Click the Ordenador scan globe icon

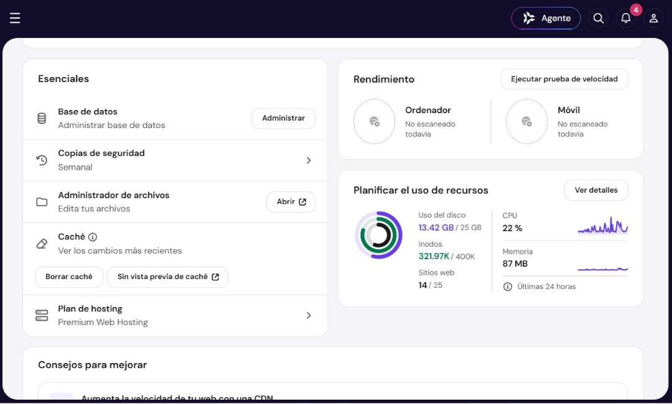click(x=374, y=122)
